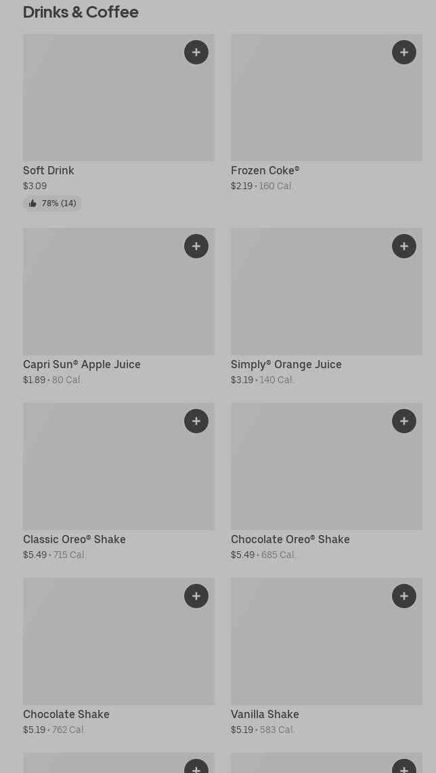Add Frozen Coke with plus icon
This screenshot has height=773, width=436.
[x=404, y=52]
